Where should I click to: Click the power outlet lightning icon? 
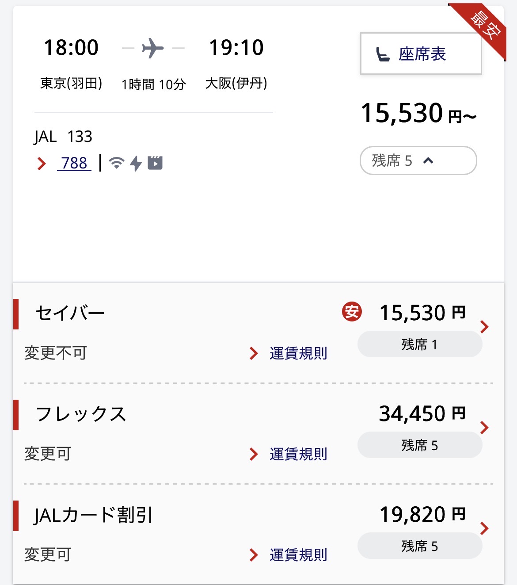coord(136,163)
